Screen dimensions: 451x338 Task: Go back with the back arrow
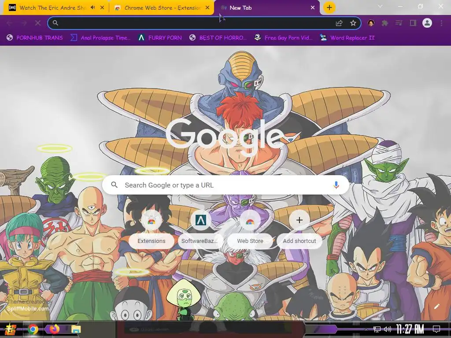9,23
